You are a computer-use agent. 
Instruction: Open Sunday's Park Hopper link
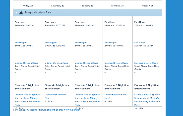click(80, 42)
